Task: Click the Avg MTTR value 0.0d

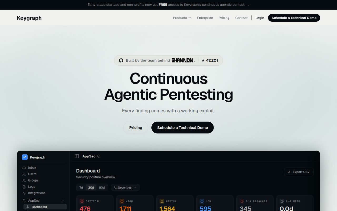Action: pyautogui.click(x=286, y=208)
